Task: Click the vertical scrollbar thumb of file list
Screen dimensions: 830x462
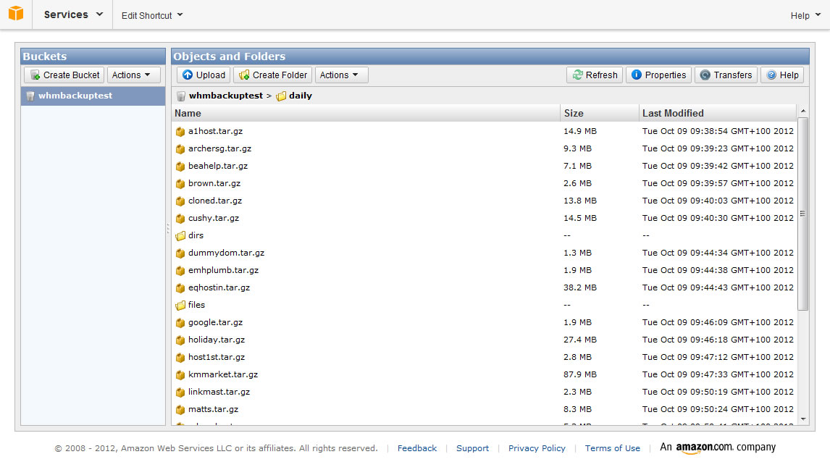Action: [x=803, y=214]
